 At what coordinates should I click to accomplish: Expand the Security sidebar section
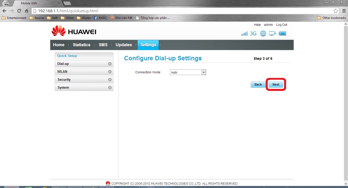coord(84,80)
